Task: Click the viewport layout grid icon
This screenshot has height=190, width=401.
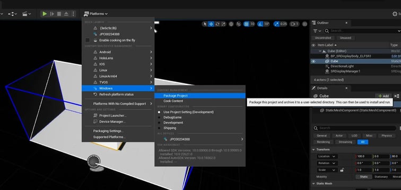Action: coord(304,24)
